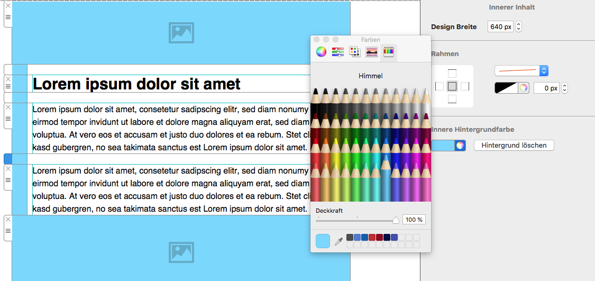Select the raised sky blue Himmel pencil
The height and width of the screenshot is (281, 595).
coord(386,178)
